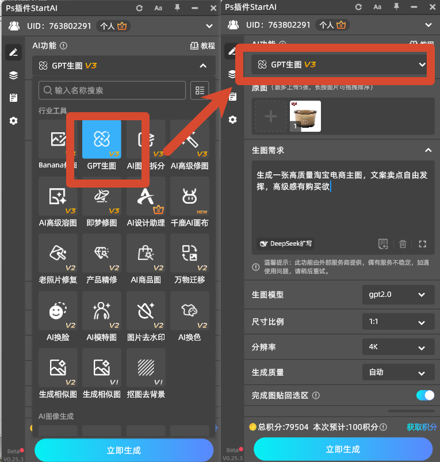440x462 pixels.
Task: Open the AI换脸 tool
Action: [x=58, y=311]
